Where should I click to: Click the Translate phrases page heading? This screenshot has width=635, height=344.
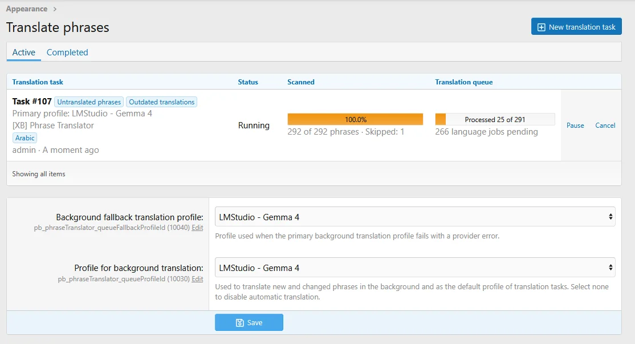[x=58, y=27]
